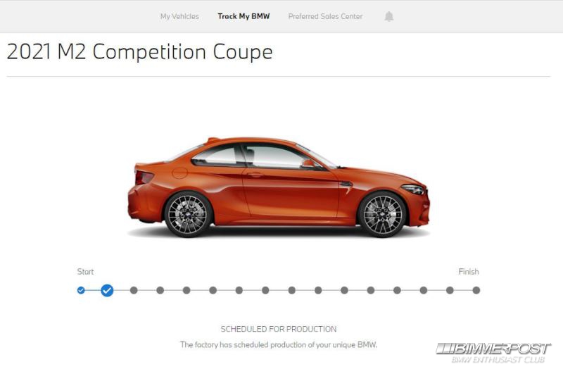Open the notifications bell icon
563x369 pixels.
tap(389, 16)
